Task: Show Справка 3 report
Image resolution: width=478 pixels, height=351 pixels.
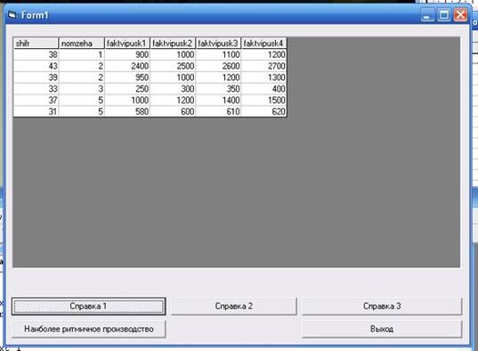Action: (382, 306)
